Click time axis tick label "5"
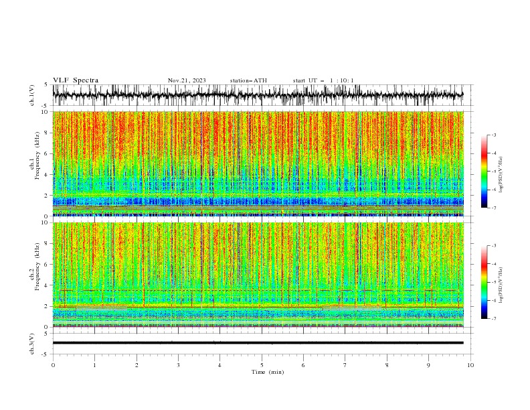The height and width of the screenshot is (410, 530). point(262,365)
